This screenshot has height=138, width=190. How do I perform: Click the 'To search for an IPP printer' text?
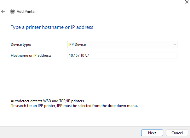pyautogui.click(x=74, y=106)
